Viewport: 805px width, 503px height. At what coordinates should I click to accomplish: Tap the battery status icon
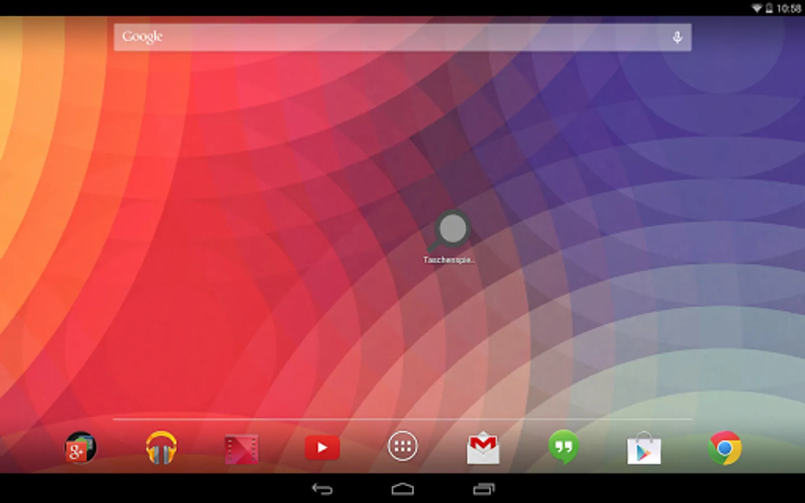tap(769, 8)
